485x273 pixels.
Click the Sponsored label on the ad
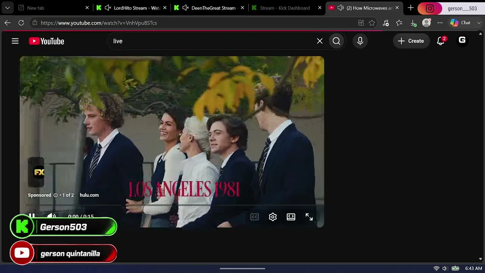pos(39,195)
